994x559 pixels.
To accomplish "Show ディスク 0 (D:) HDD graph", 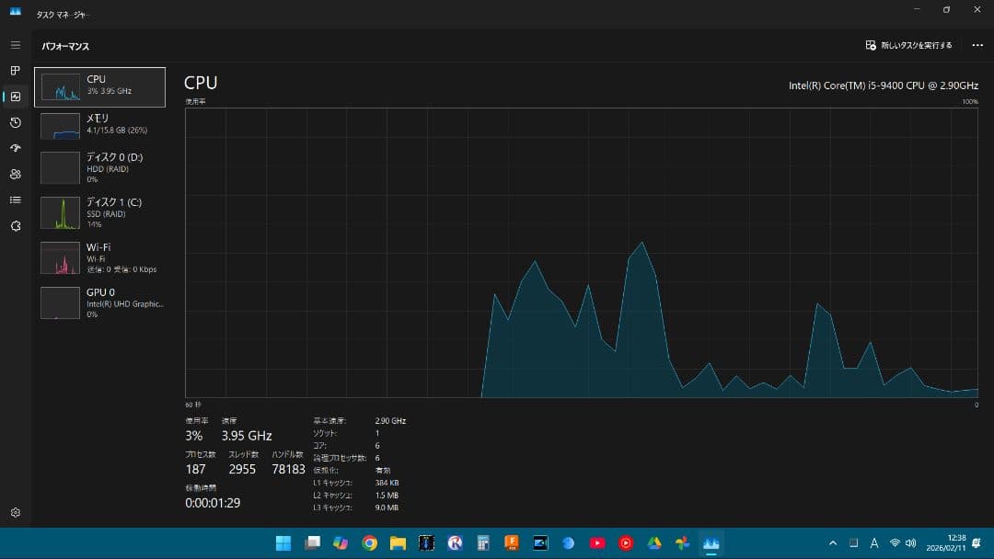I will coord(99,167).
